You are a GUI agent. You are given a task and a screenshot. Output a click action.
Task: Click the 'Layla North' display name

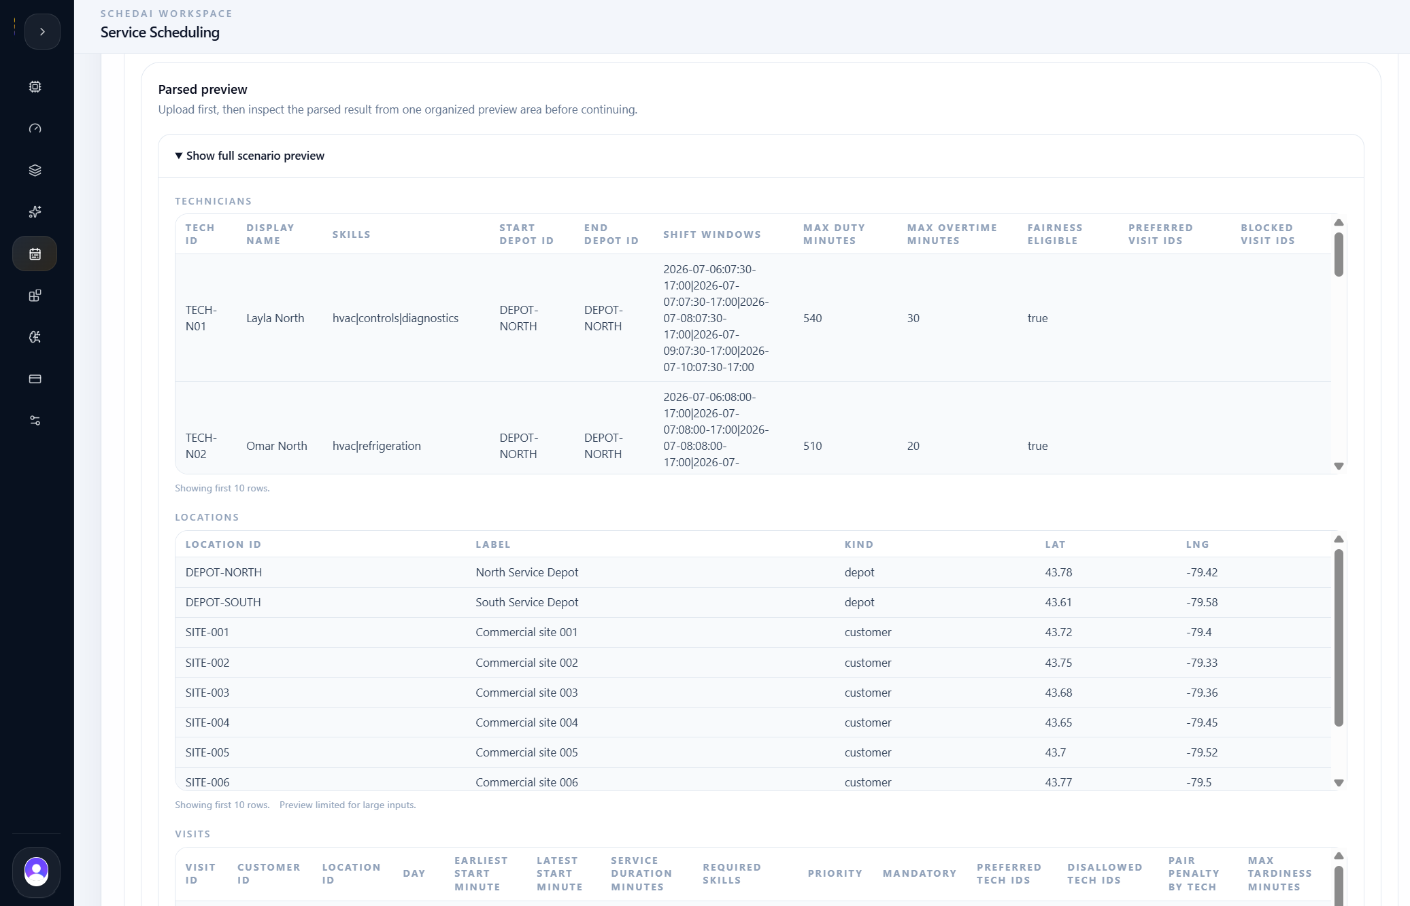click(x=275, y=318)
